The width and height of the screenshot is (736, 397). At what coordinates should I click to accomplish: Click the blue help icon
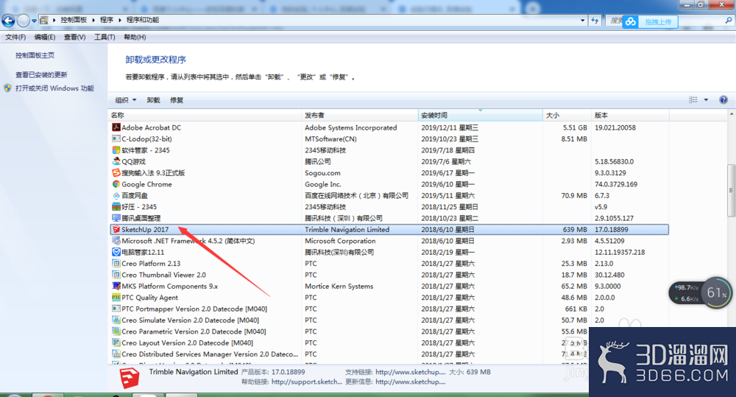coord(723,99)
